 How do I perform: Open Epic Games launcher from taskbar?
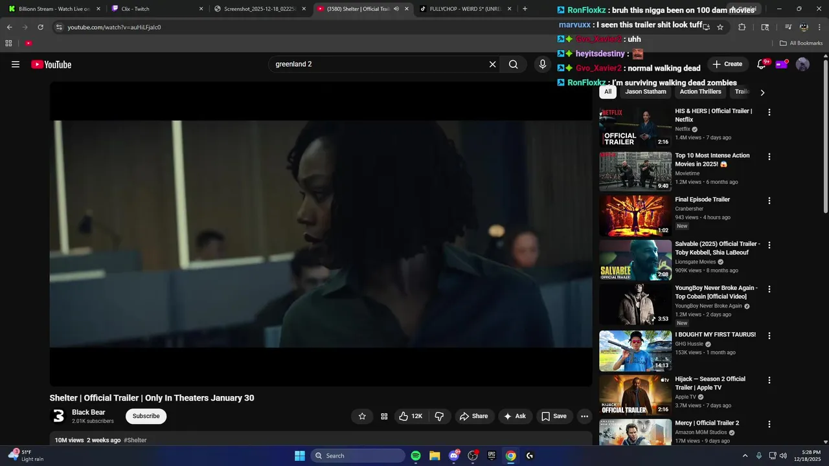pos(492,456)
